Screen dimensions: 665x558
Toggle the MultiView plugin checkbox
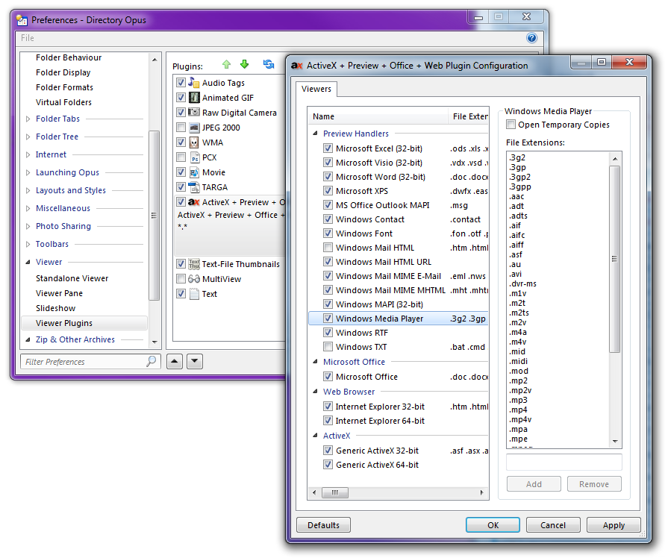pyautogui.click(x=181, y=278)
